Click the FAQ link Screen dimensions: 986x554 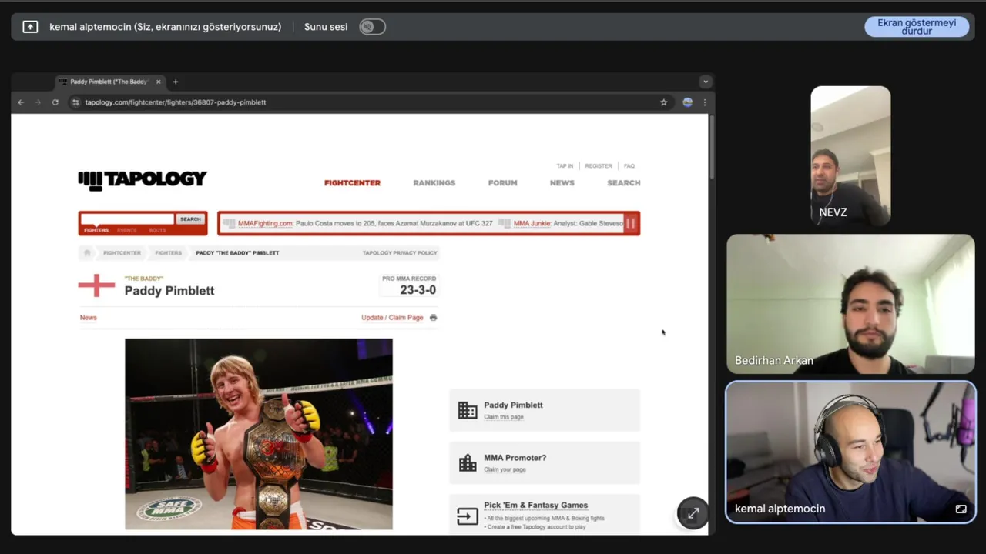click(x=629, y=166)
